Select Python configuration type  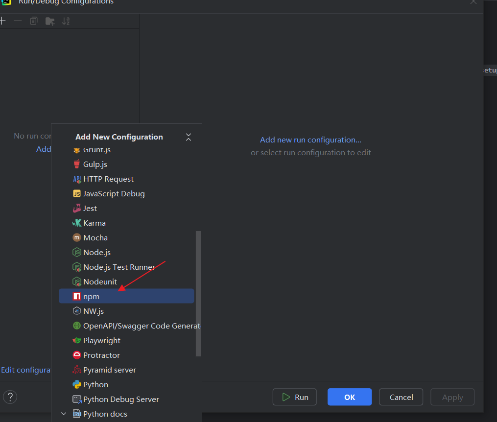pyautogui.click(x=126, y=384)
